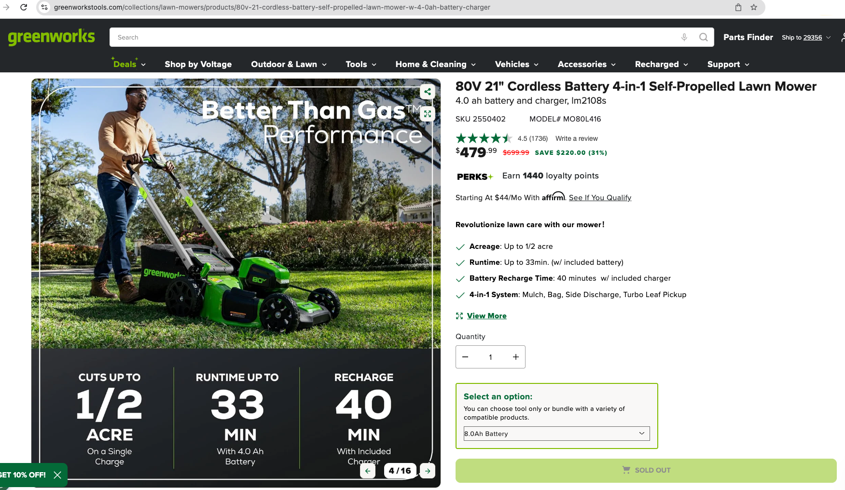Click the browser forward arrow

[6, 7]
